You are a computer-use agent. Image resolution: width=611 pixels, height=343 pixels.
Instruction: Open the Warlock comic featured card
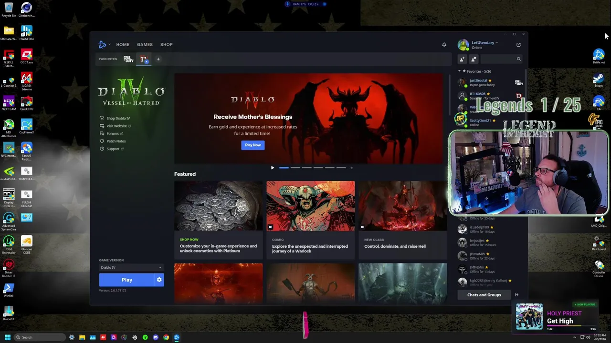coord(310,220)
